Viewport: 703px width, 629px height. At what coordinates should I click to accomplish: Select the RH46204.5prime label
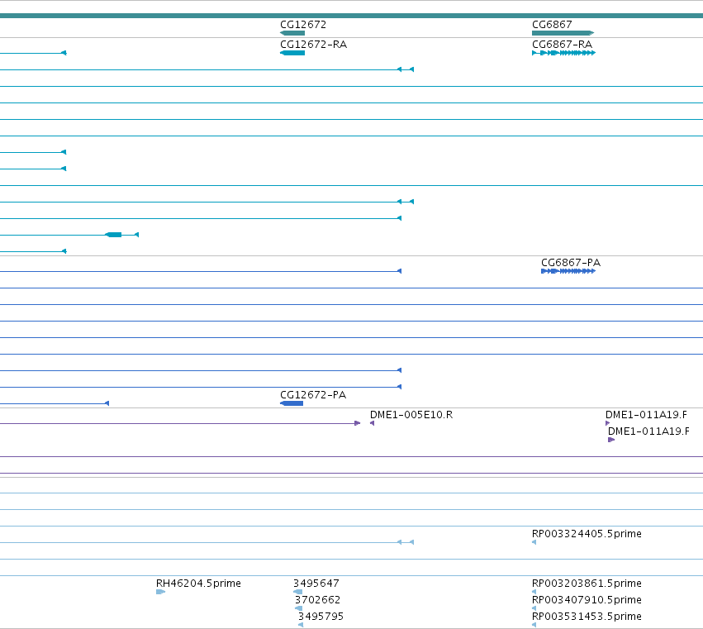pos(198,584)
